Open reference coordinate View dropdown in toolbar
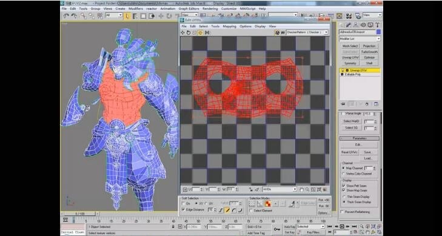 pos(189,15)
